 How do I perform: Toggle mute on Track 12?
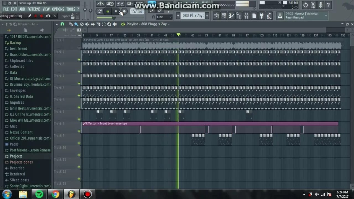coord(79,179)
